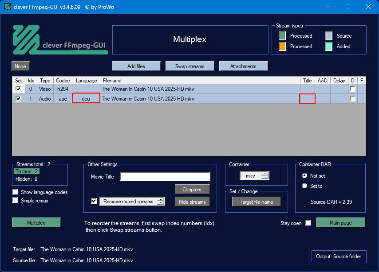
Task: Close the FFmpeg-GUI window
Action: [x=368, y=7]
